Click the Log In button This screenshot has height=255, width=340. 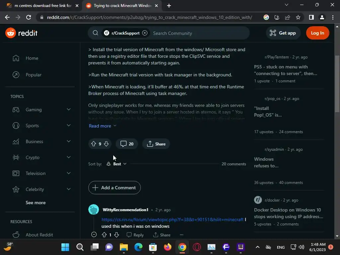point(317,33)
